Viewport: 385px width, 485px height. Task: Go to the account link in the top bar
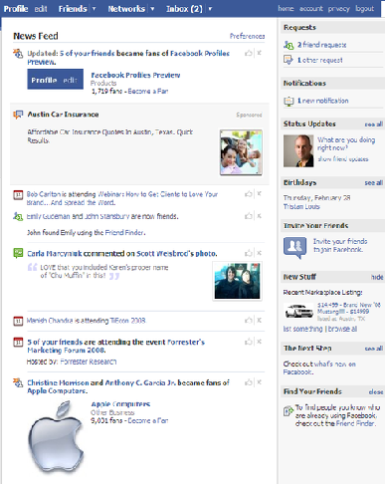(x=311, y=9)
